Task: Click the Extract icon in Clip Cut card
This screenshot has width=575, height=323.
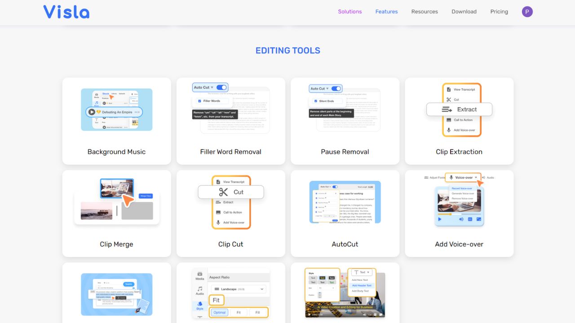Action: pyautogui.click(x=218, y=202)
